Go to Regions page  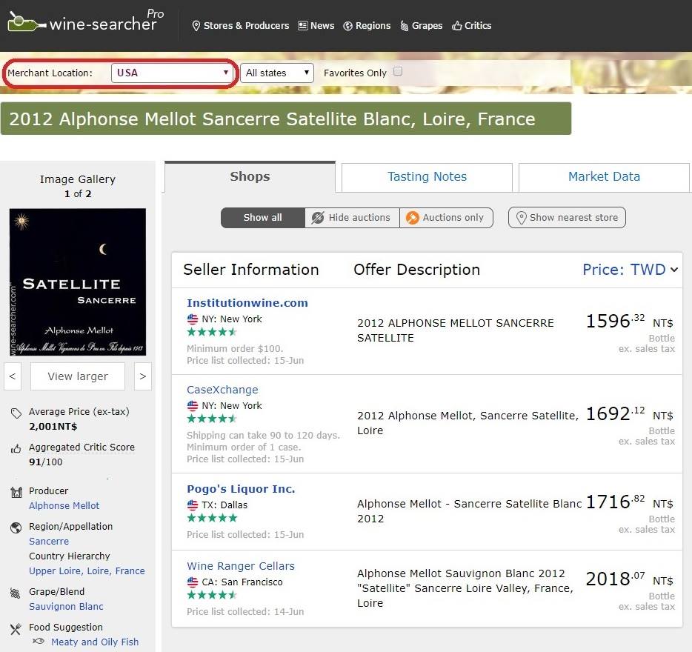tap(367, 26)
